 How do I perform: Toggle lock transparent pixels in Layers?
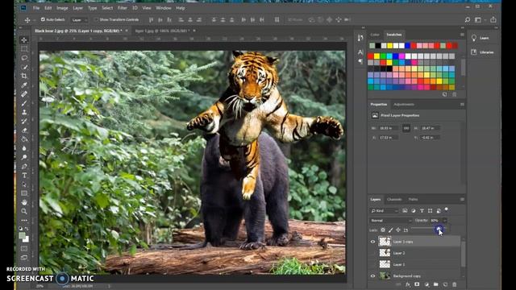[x=383, y=230]
